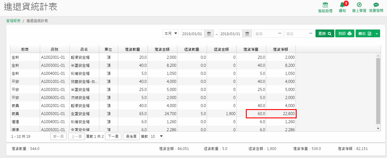Click the start date field 2019/03/01
Screen dimensions: 387x158
[x=193, y=34]
